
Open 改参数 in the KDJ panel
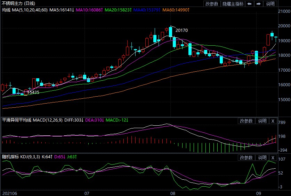(246, 158)
